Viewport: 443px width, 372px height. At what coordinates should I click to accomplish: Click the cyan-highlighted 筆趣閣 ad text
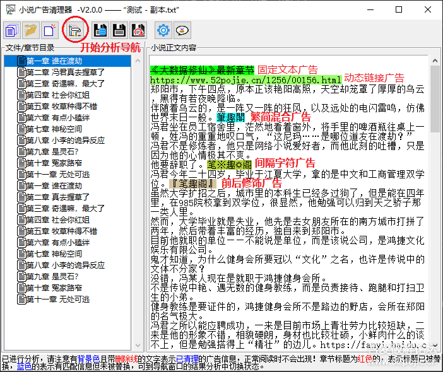point(231,117)
